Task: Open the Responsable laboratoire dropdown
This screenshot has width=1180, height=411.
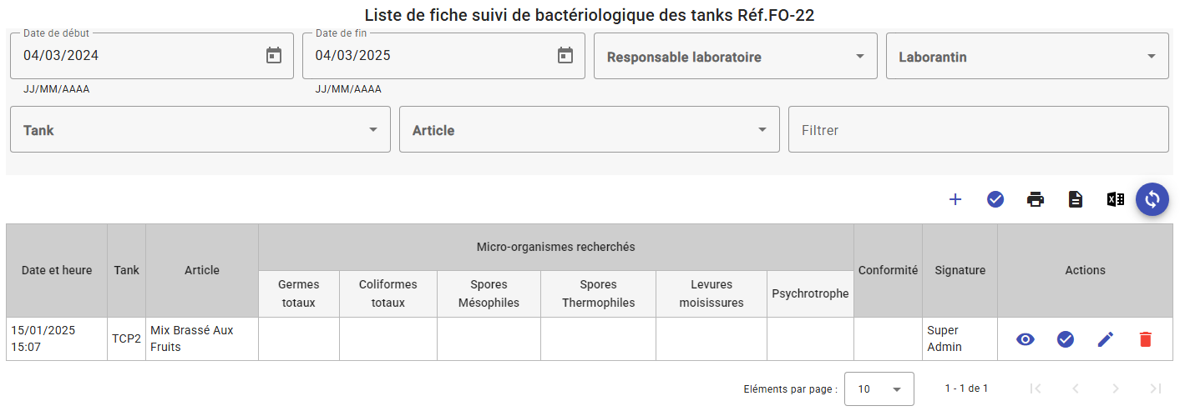Action: [736, 56]
